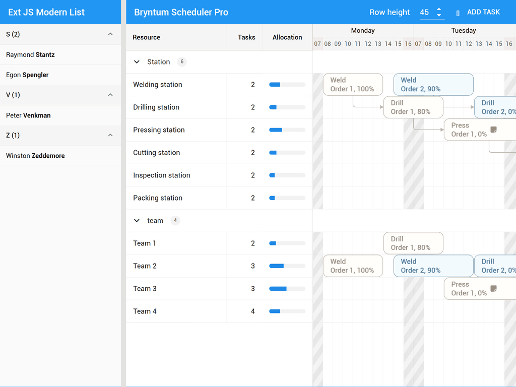Click the ADD TASK button

pyautogui.click(x=478, y=12)
